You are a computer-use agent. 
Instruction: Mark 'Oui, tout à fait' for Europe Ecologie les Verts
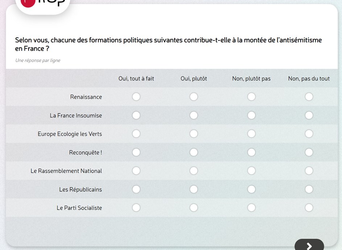point(136,134)
